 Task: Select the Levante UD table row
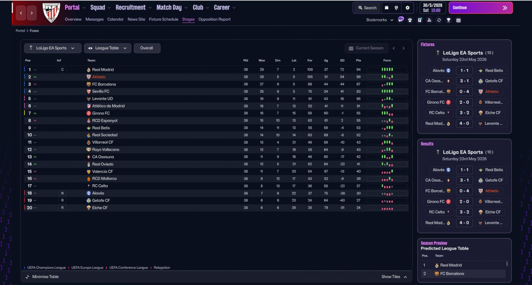coord(216,99)
